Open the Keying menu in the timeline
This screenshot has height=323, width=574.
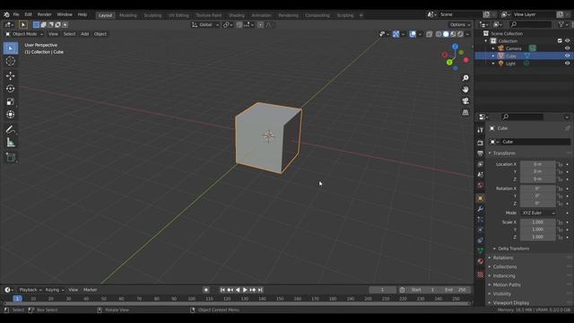tap(55, 290)
